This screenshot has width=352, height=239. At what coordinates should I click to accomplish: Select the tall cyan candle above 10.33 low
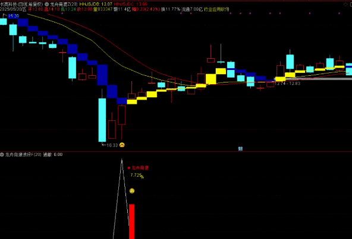102,120
